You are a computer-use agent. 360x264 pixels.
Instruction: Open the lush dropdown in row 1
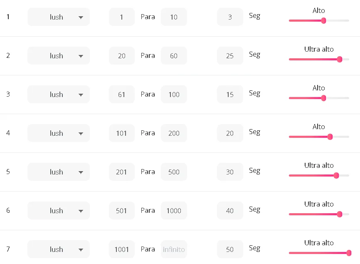[59, 17]
